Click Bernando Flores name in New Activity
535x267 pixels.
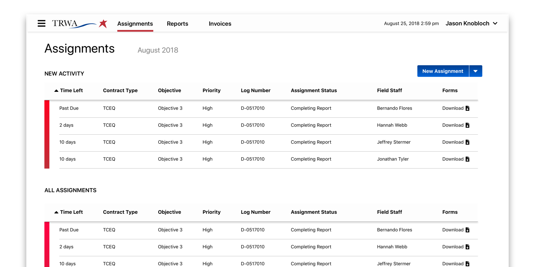[394, 108]
